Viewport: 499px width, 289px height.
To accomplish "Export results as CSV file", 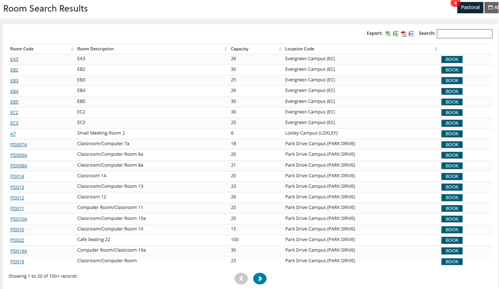I will 388,34.
